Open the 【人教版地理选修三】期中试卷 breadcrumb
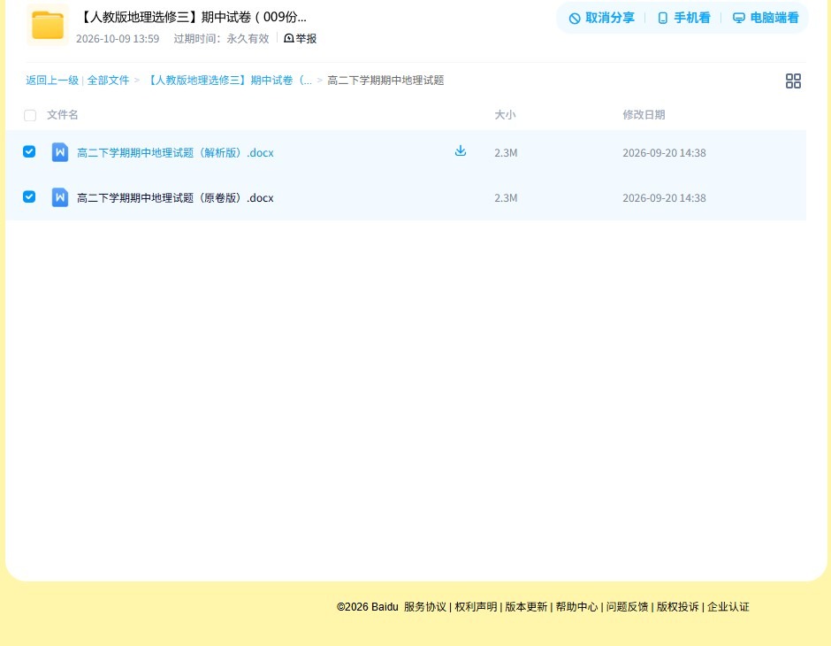Viewport: 831px width, 646px height. pos(228,81)
